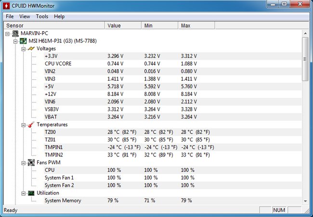Click the MSI motherboard chip icon

point(23,41)
